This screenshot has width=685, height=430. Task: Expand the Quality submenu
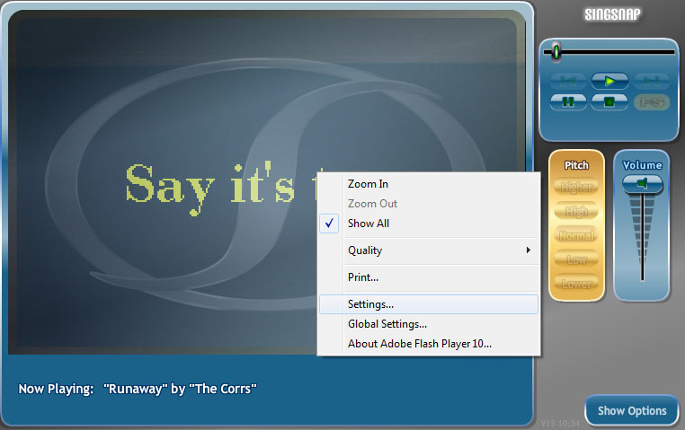[x=429, y=250]
